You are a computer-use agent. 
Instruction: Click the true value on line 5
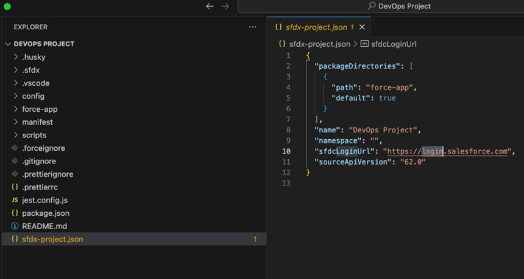tap(388, 98)
